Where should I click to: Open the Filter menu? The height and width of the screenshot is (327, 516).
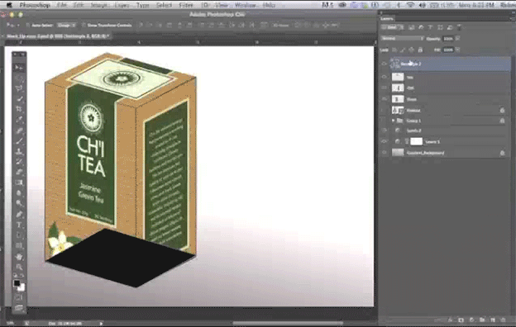186,5
